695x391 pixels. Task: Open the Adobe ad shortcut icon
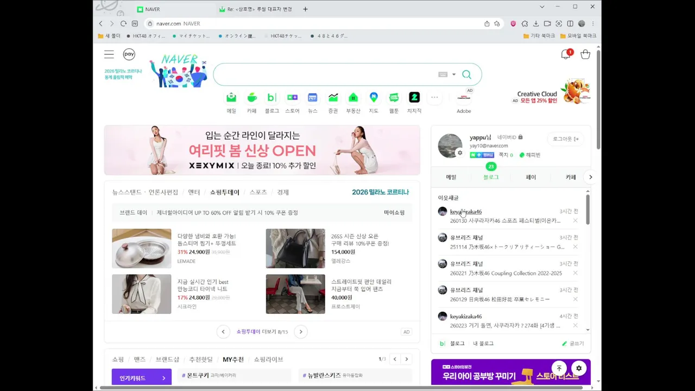pyautogui.click(x=464, y=98)
